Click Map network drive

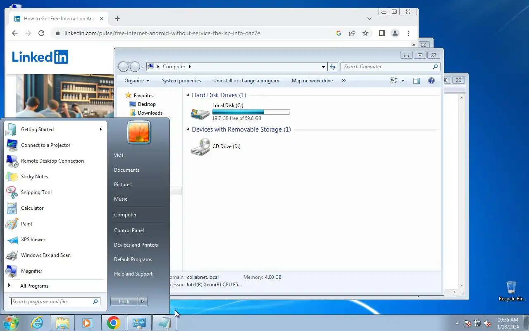point(312,81)
